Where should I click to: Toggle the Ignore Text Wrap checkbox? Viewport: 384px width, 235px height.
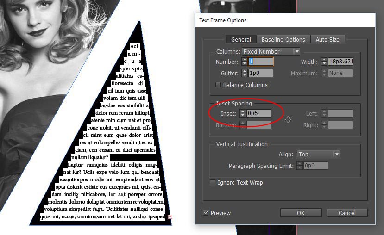click(x=213, y=183)
